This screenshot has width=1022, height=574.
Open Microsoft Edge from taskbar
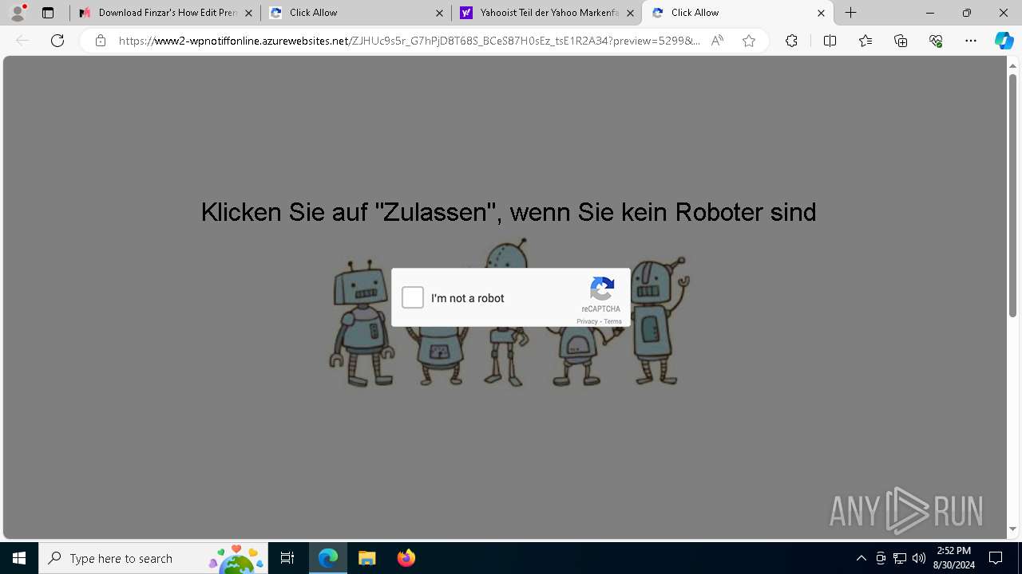coord(328,558)
